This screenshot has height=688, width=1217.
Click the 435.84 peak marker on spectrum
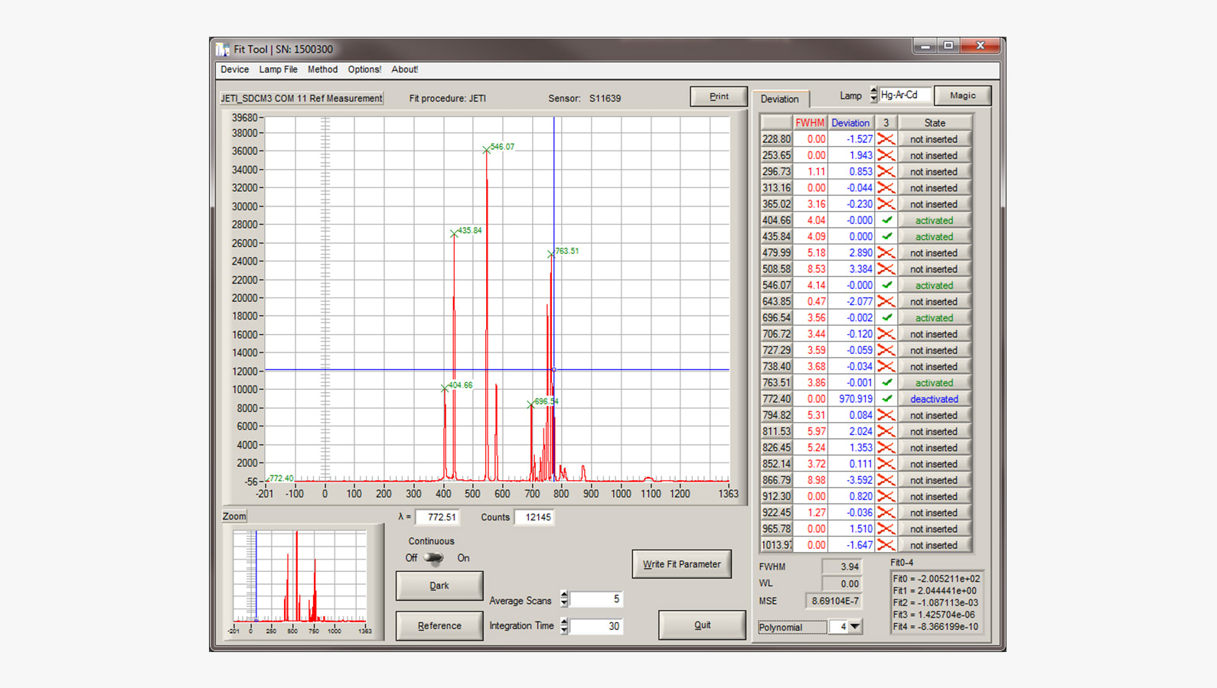pyautogui.click(x=454, y=233)
